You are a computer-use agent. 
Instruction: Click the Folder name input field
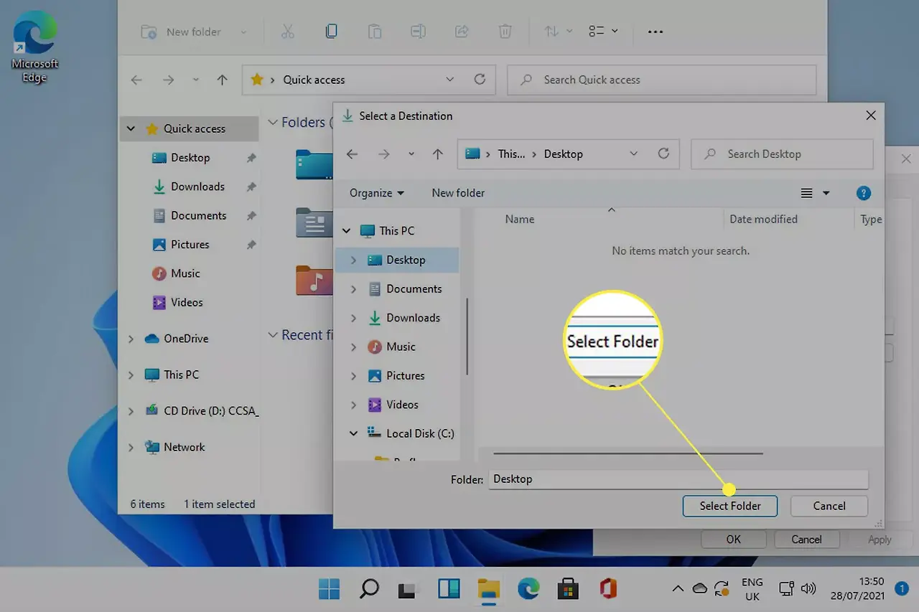click(678, 479)
